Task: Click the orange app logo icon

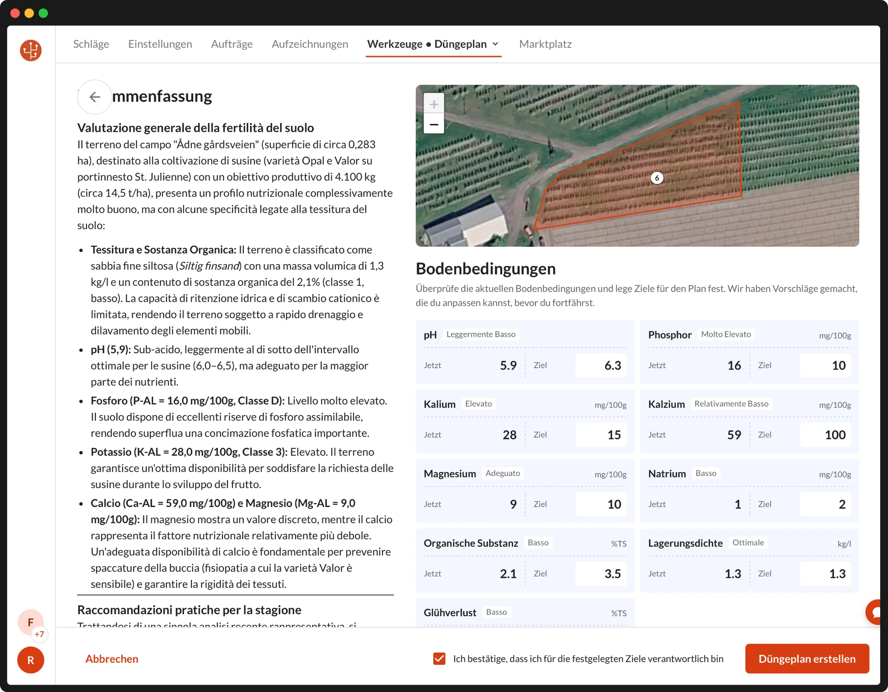Action: [x=31, y=50]
